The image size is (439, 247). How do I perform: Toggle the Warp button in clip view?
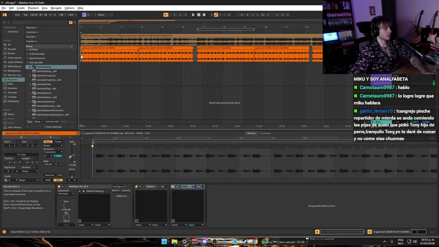coord(48,142)
